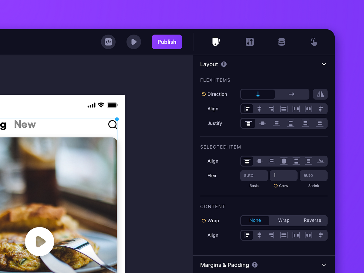Enable Reverse wrap mode
The width and height of the screenshot is (364, 273).
pos(312,221)
